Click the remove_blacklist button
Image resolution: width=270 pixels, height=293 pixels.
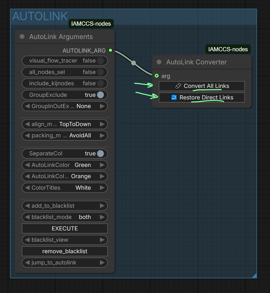[65, 251]
